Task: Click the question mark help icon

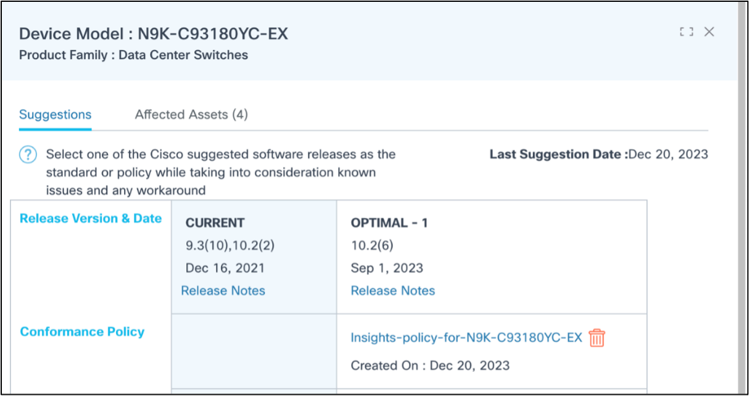Action: click(x=28, y=155)
